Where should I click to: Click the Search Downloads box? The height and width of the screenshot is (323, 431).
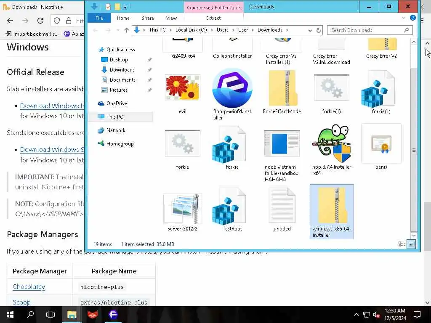click(x=370, y=30)
